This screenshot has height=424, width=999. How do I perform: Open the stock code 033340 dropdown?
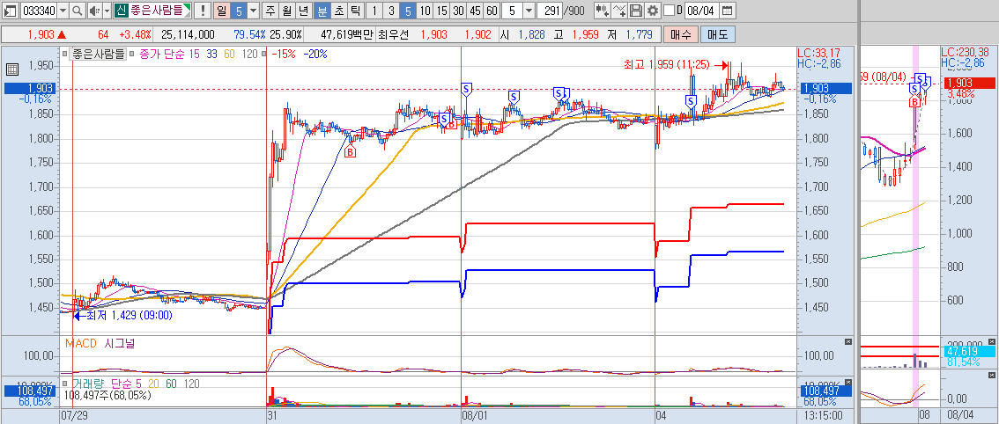[63, 11]
